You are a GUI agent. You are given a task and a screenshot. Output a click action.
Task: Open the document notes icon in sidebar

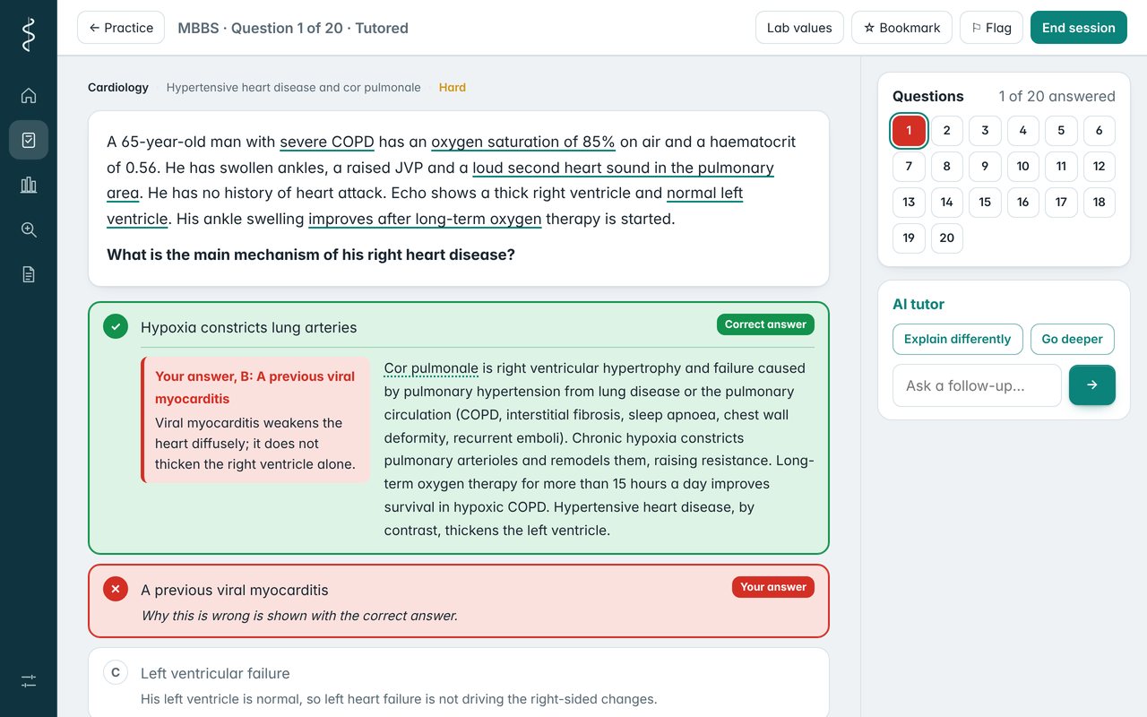pos(29,274)
